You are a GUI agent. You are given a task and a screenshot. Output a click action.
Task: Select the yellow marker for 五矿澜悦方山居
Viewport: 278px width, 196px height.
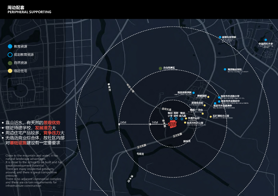pyautogui.click(x=211, y=117)
